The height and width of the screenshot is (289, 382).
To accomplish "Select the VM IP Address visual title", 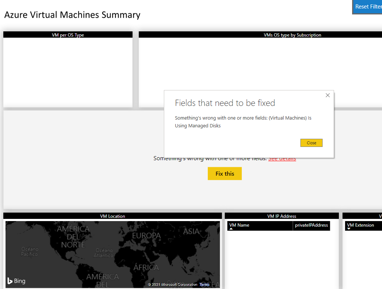I will (x=282, y=216).
